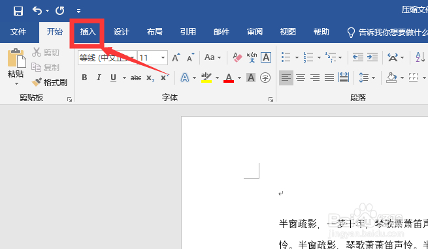Click the Asian layout icon
This screenshot has height=249, width=428.
pos(393,57)
